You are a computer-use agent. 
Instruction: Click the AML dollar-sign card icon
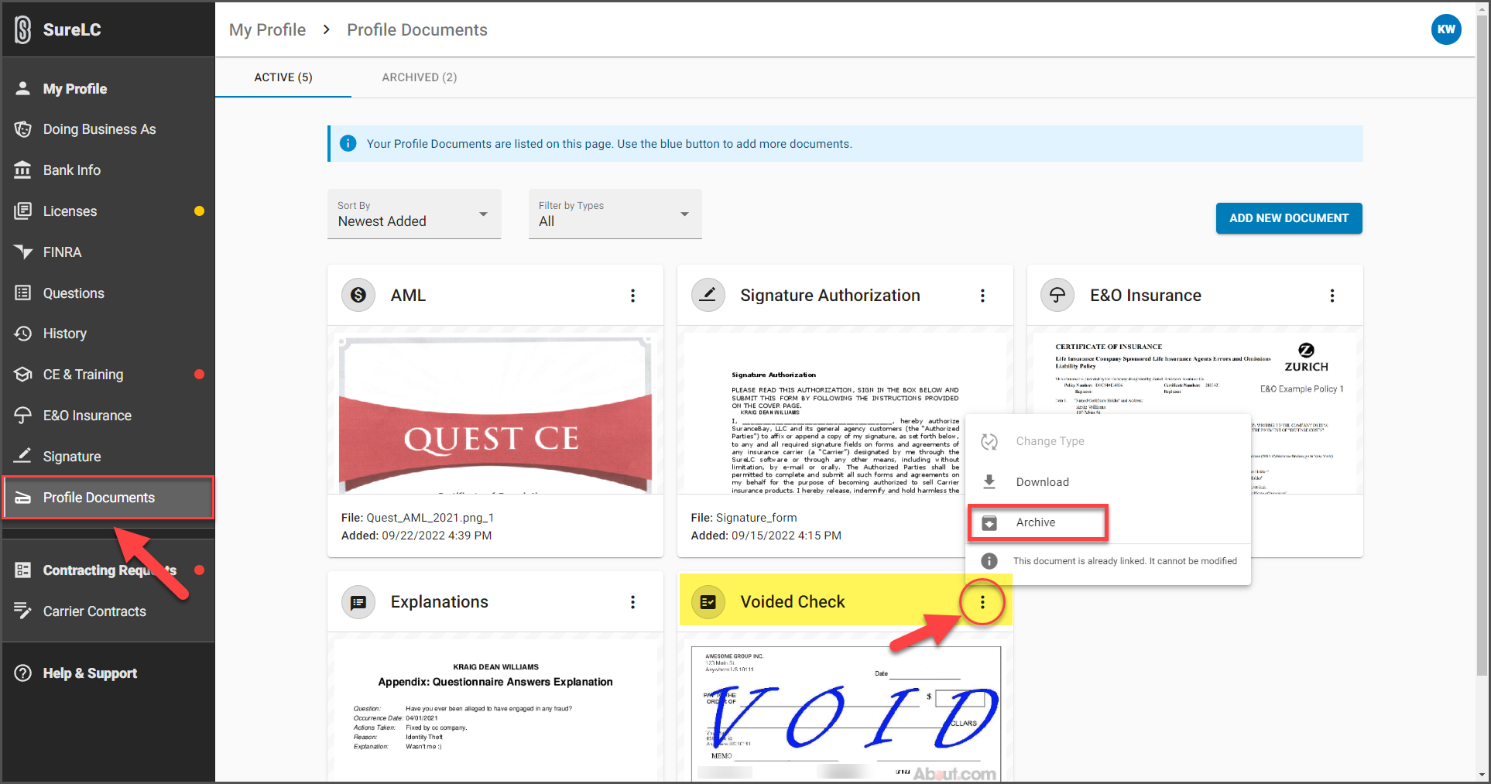click(x=358, y=295)
